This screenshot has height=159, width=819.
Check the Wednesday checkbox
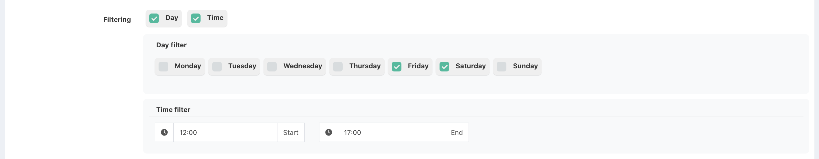(x=272, y=67)
